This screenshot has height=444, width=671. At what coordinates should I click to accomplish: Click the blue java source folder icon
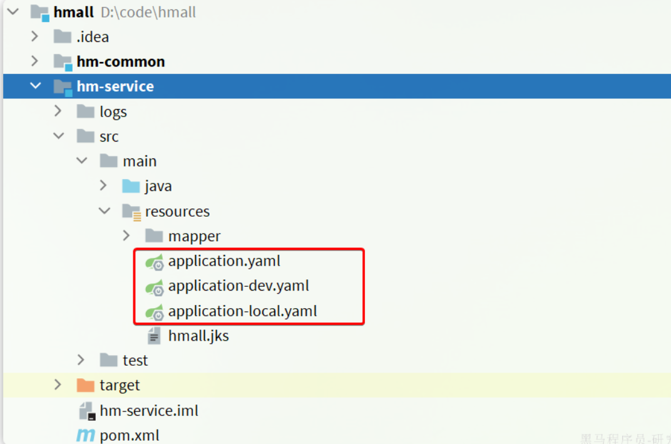(x=131, y=186)
